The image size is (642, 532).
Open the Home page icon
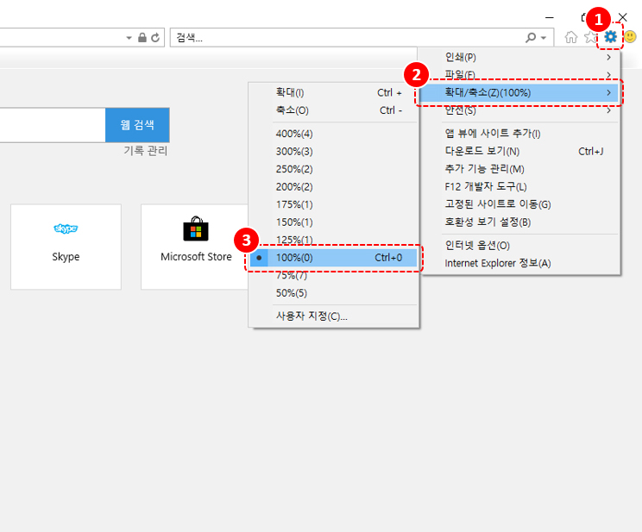570,37
